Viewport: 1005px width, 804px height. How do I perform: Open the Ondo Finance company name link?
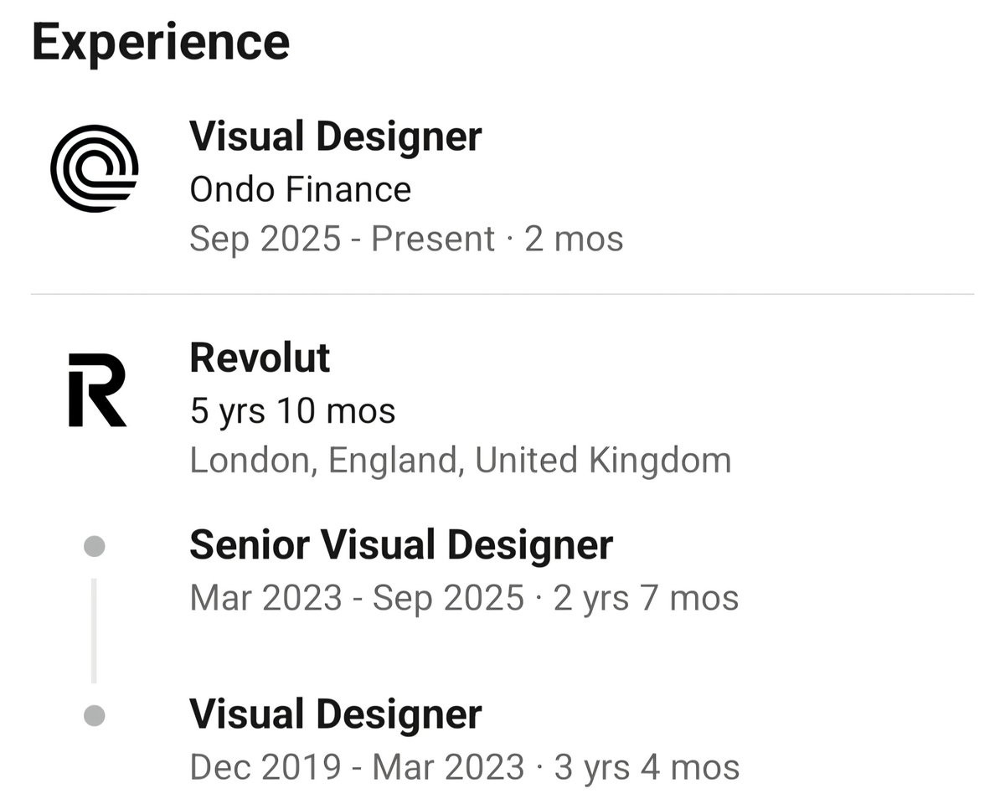[300, 189]
